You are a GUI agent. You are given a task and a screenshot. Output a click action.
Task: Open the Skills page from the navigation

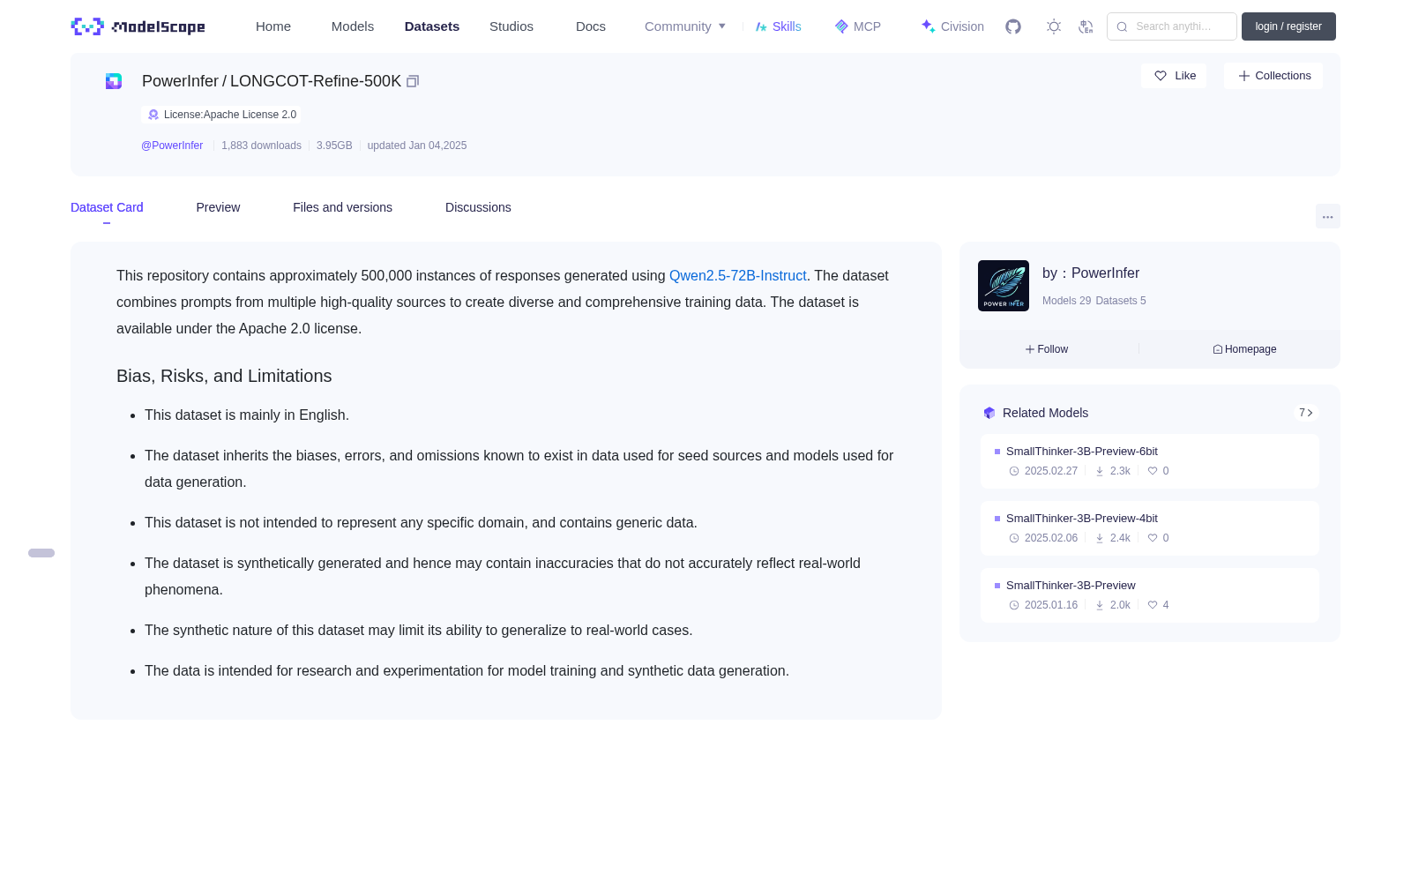[x=778, y=26]
